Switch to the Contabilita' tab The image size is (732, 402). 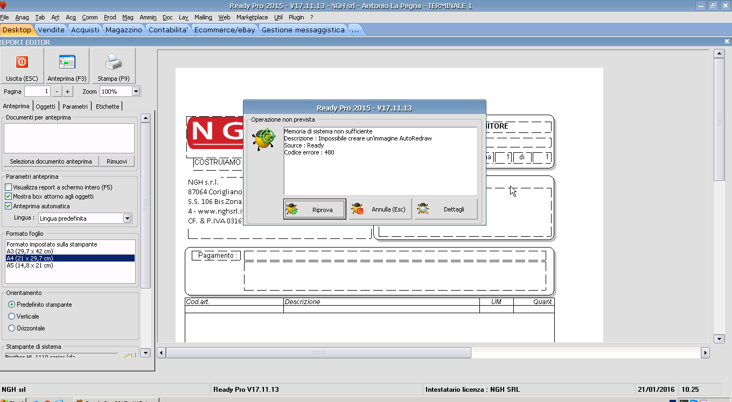pos(169,30)
